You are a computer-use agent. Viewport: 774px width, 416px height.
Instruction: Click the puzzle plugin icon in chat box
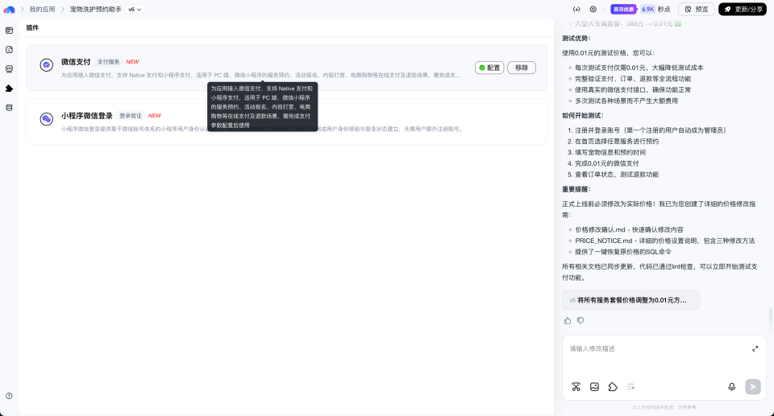pos(613,387)
